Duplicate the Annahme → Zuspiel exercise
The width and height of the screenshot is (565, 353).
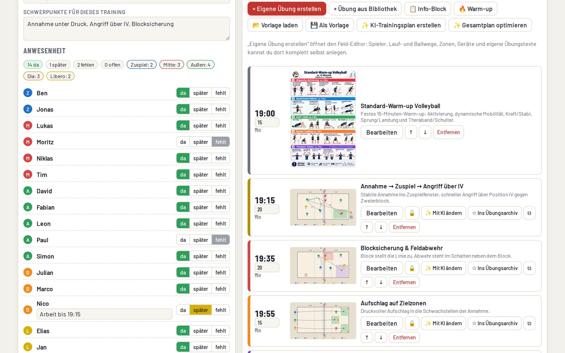click(529, 213)
